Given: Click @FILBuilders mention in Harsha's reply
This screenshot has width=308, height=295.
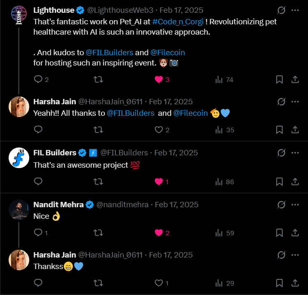Looking at the screenshot, I should [x=131, y=113].
